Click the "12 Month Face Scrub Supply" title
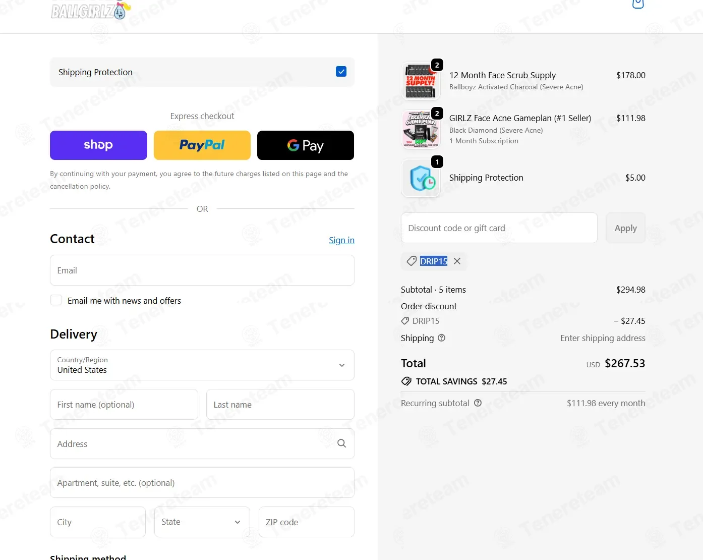This screenshot has width=703, height=560. [502, 75]
